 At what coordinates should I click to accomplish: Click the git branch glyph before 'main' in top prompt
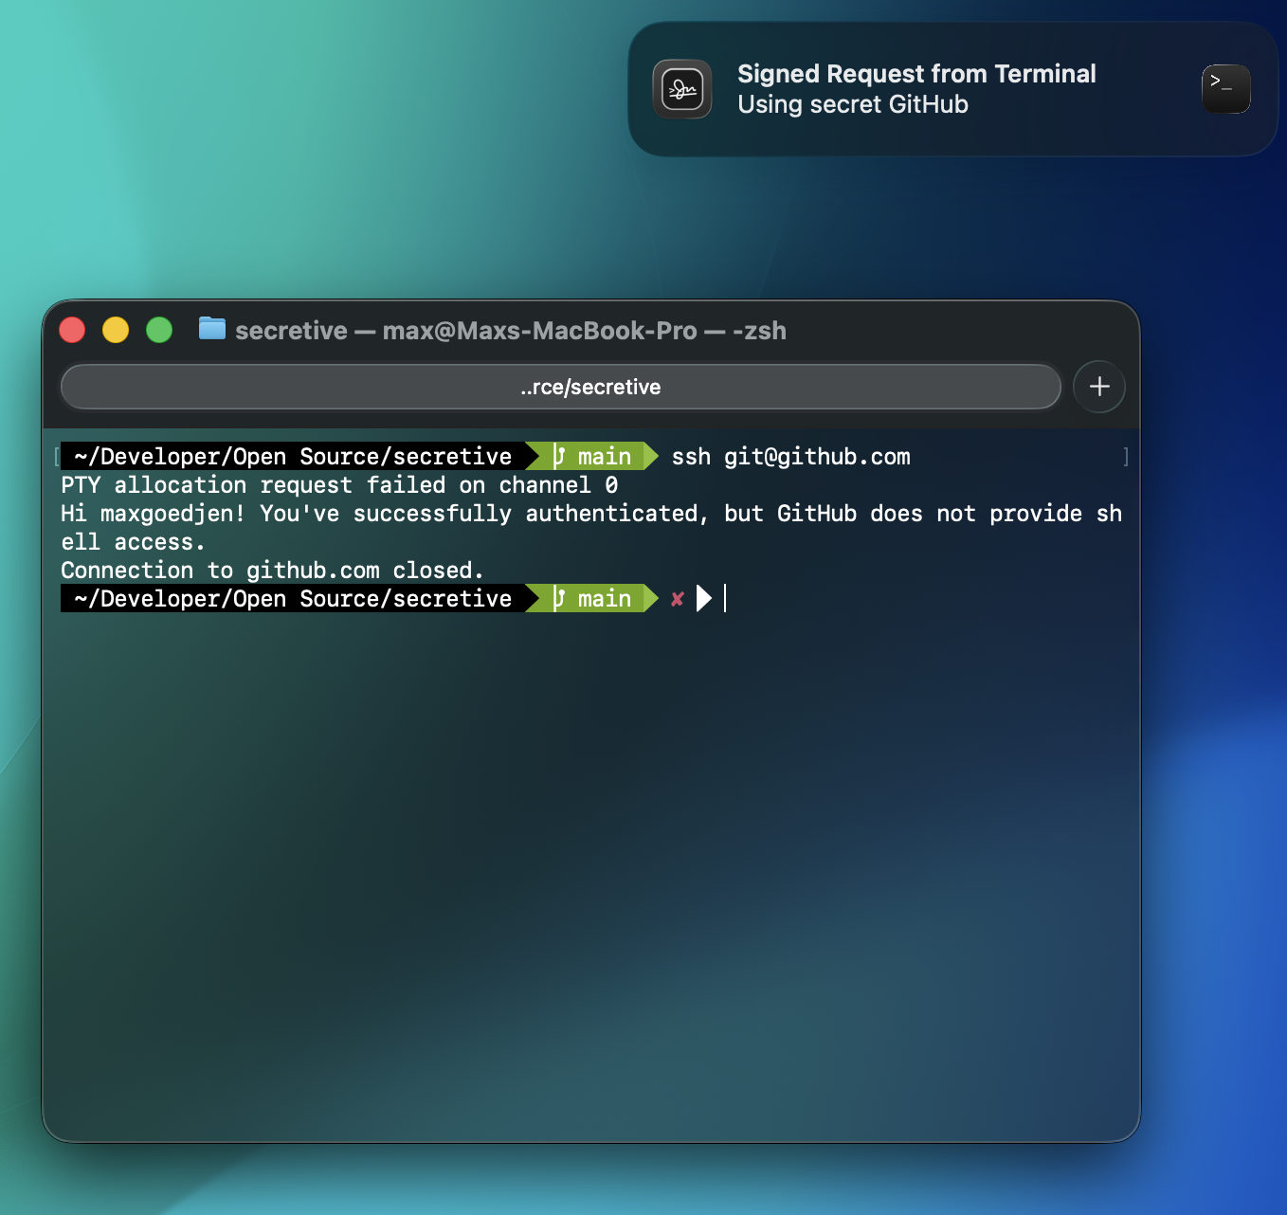click(559, 456)
